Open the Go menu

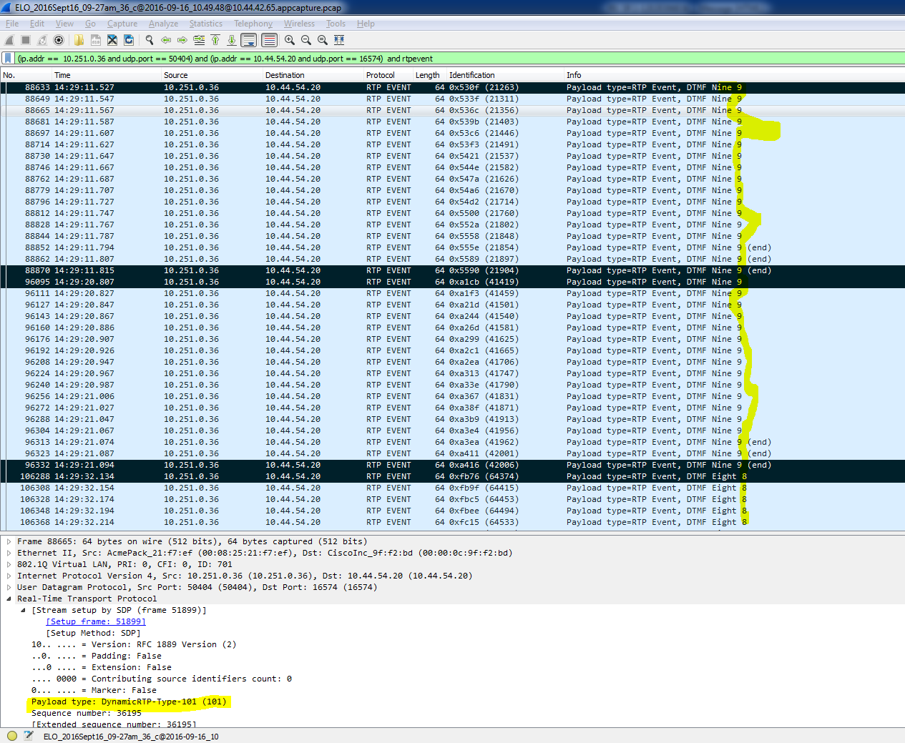point(90,24)
